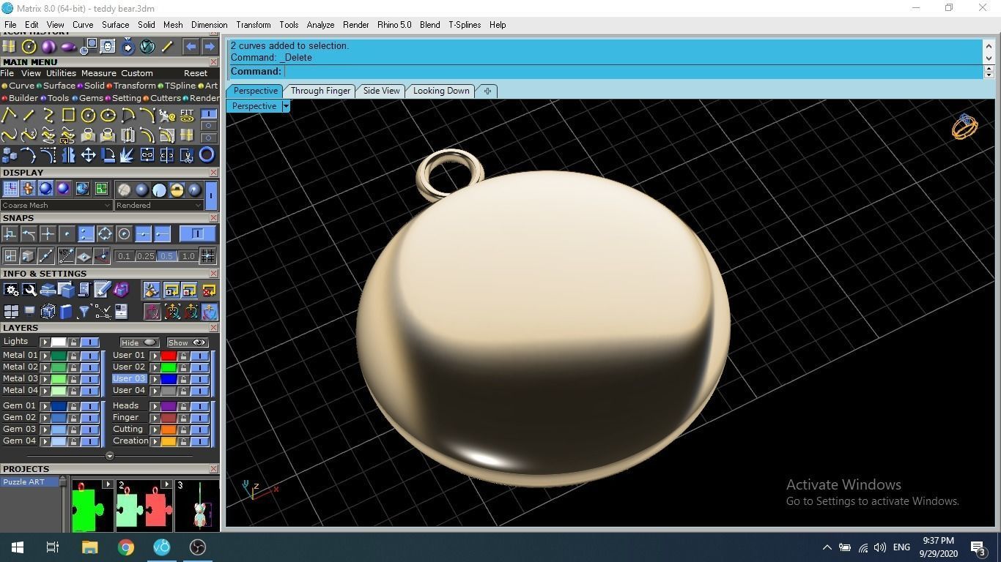Click the four-viewport layout icon
Screen dimensions: 1001x562
click(11, 312)
